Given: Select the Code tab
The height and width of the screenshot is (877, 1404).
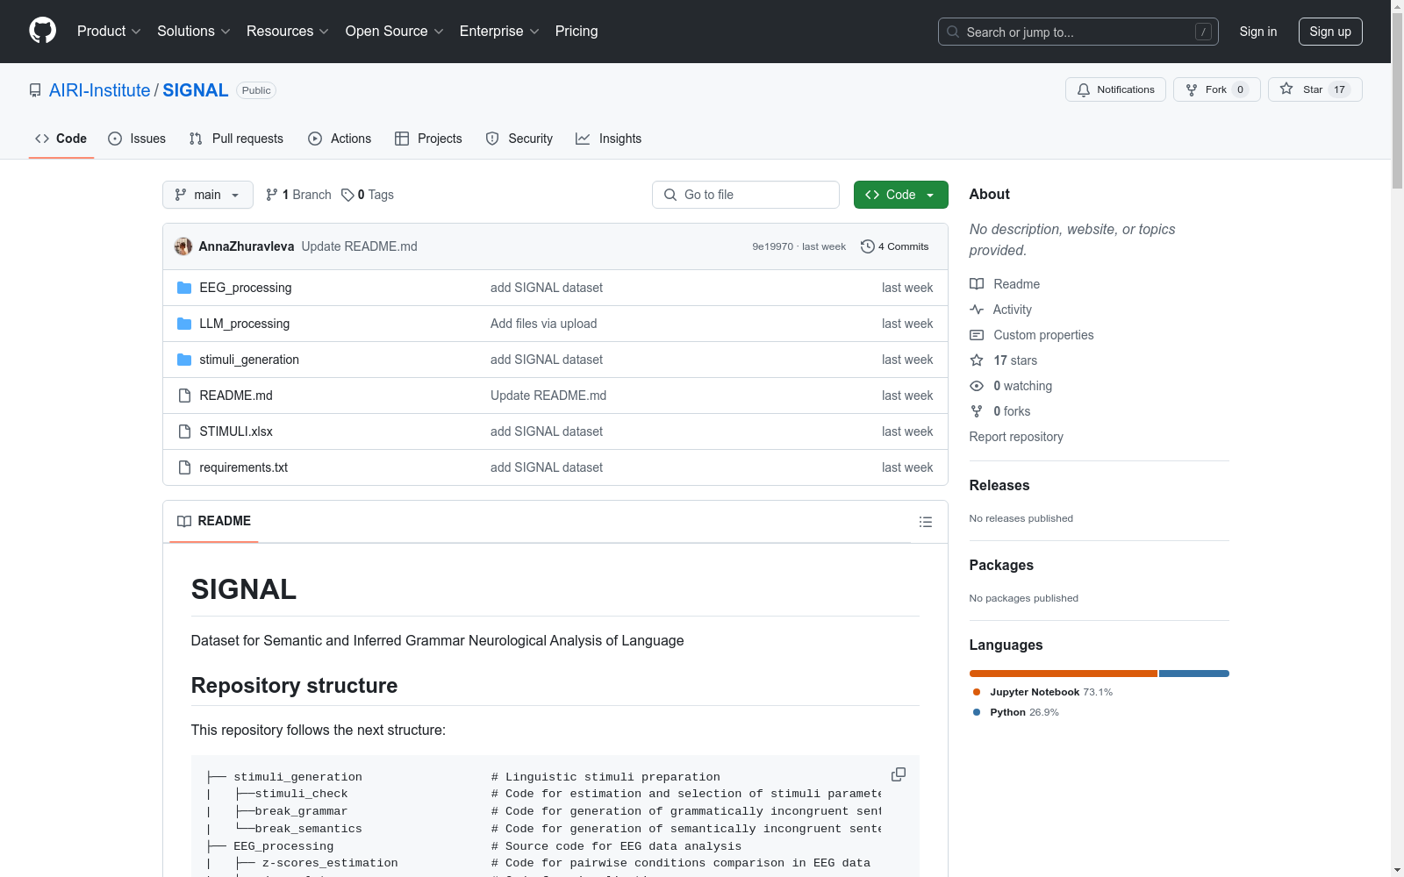Looking at the screenshot, I should click(x=61, y=139).
